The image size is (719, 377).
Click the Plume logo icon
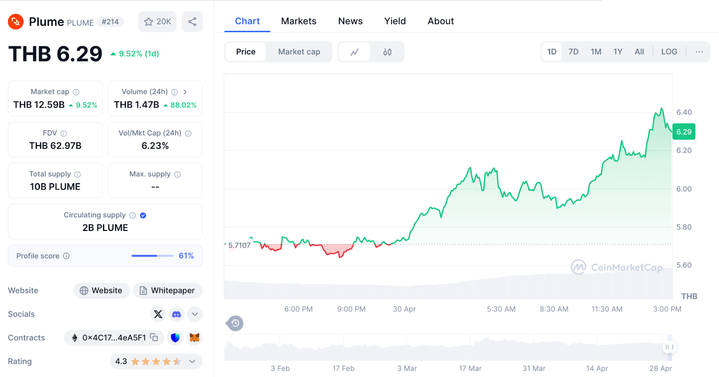point(16,22)
